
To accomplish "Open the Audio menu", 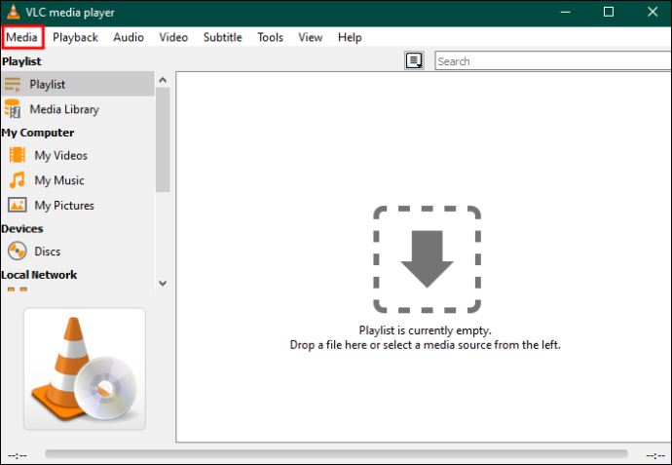I will click(x=129, y=37).
